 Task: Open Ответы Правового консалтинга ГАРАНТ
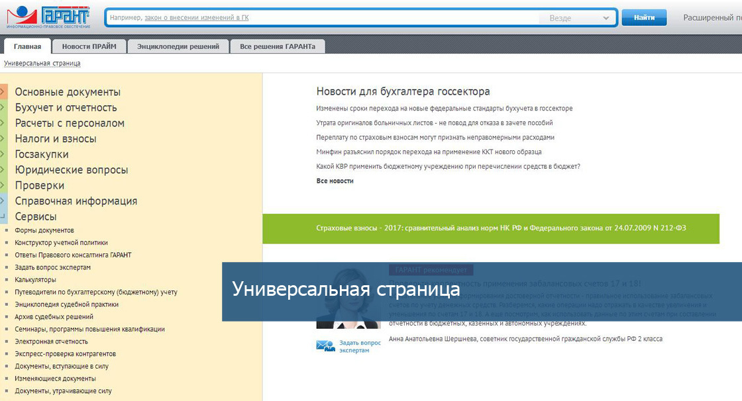click(x=73, y=255)
